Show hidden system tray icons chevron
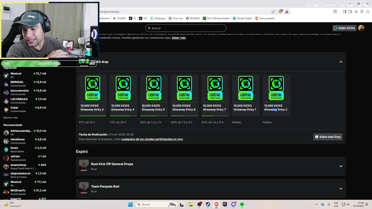Viewport: 372px width, 209px height. (316, 204)
